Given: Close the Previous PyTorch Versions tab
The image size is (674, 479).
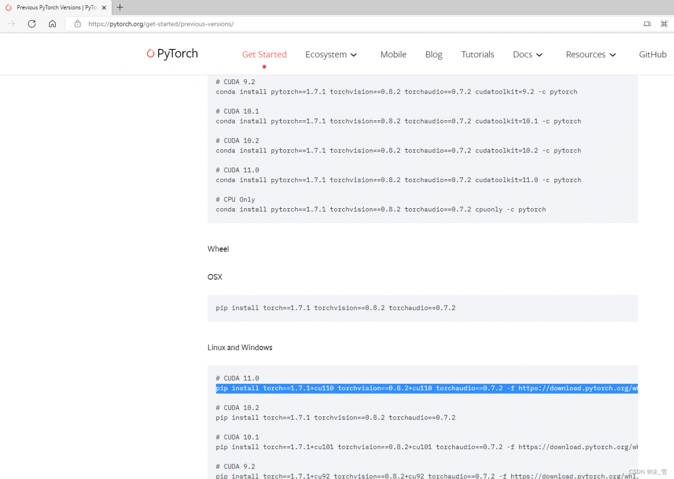Looking at the screenshot, I should pos(104,7).
